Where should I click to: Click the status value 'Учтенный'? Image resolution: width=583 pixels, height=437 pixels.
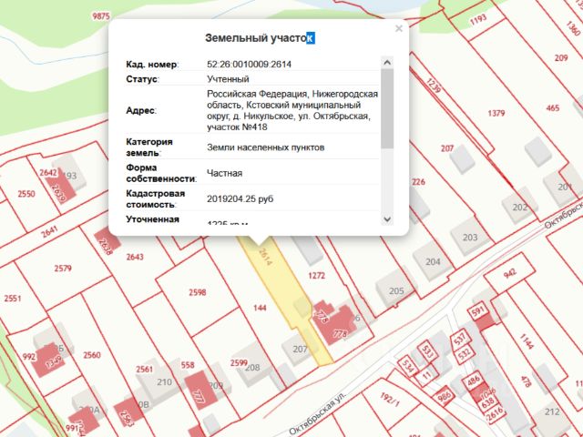[x=228, y=79]
